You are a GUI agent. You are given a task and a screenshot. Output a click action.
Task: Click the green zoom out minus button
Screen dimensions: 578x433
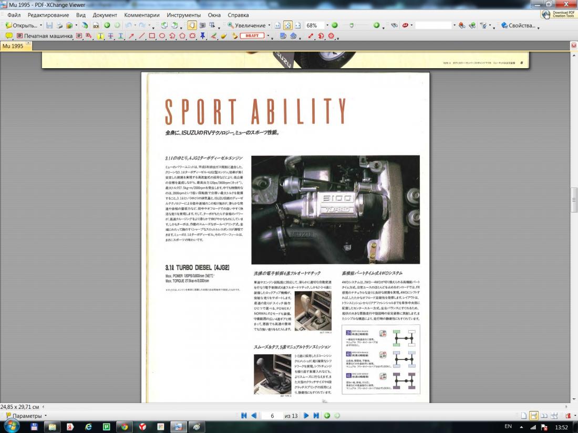(x=335, y=25)
